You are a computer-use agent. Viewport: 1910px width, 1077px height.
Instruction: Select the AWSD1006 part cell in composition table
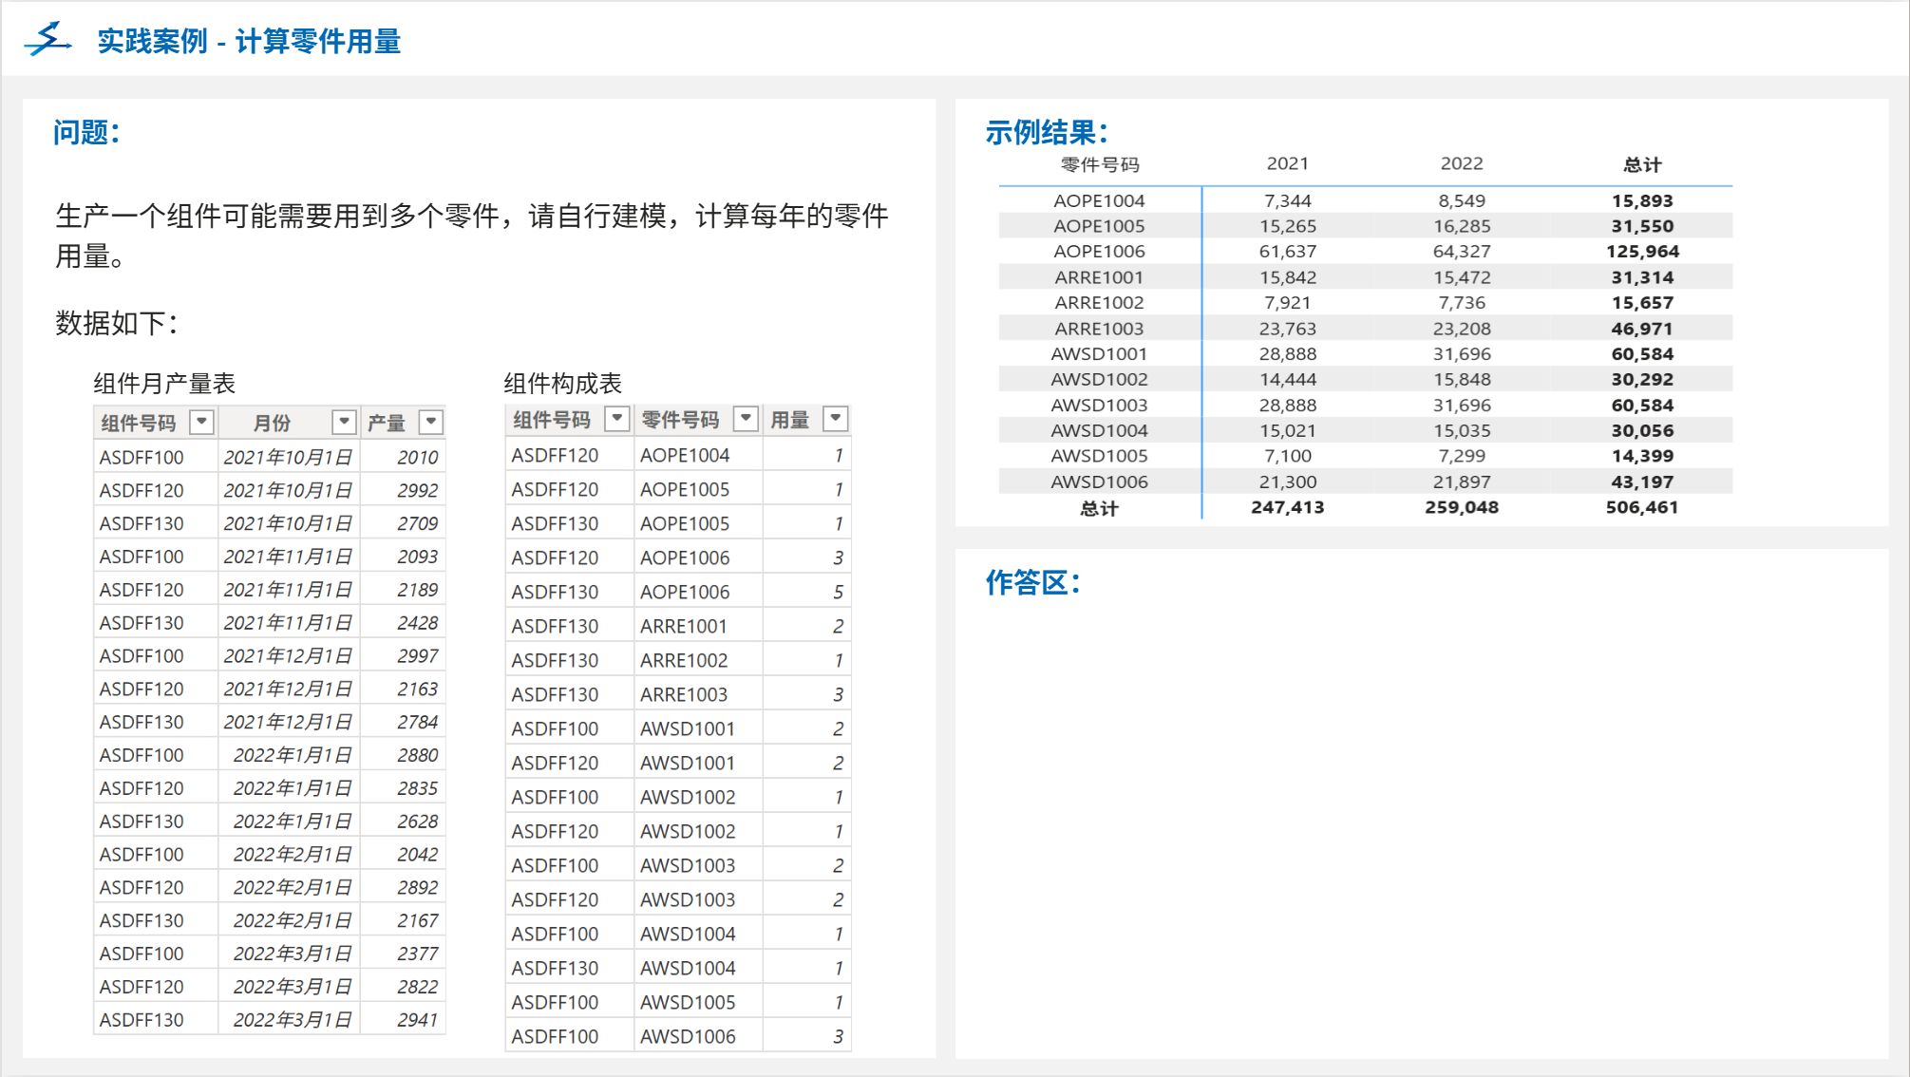[688, 1036]
